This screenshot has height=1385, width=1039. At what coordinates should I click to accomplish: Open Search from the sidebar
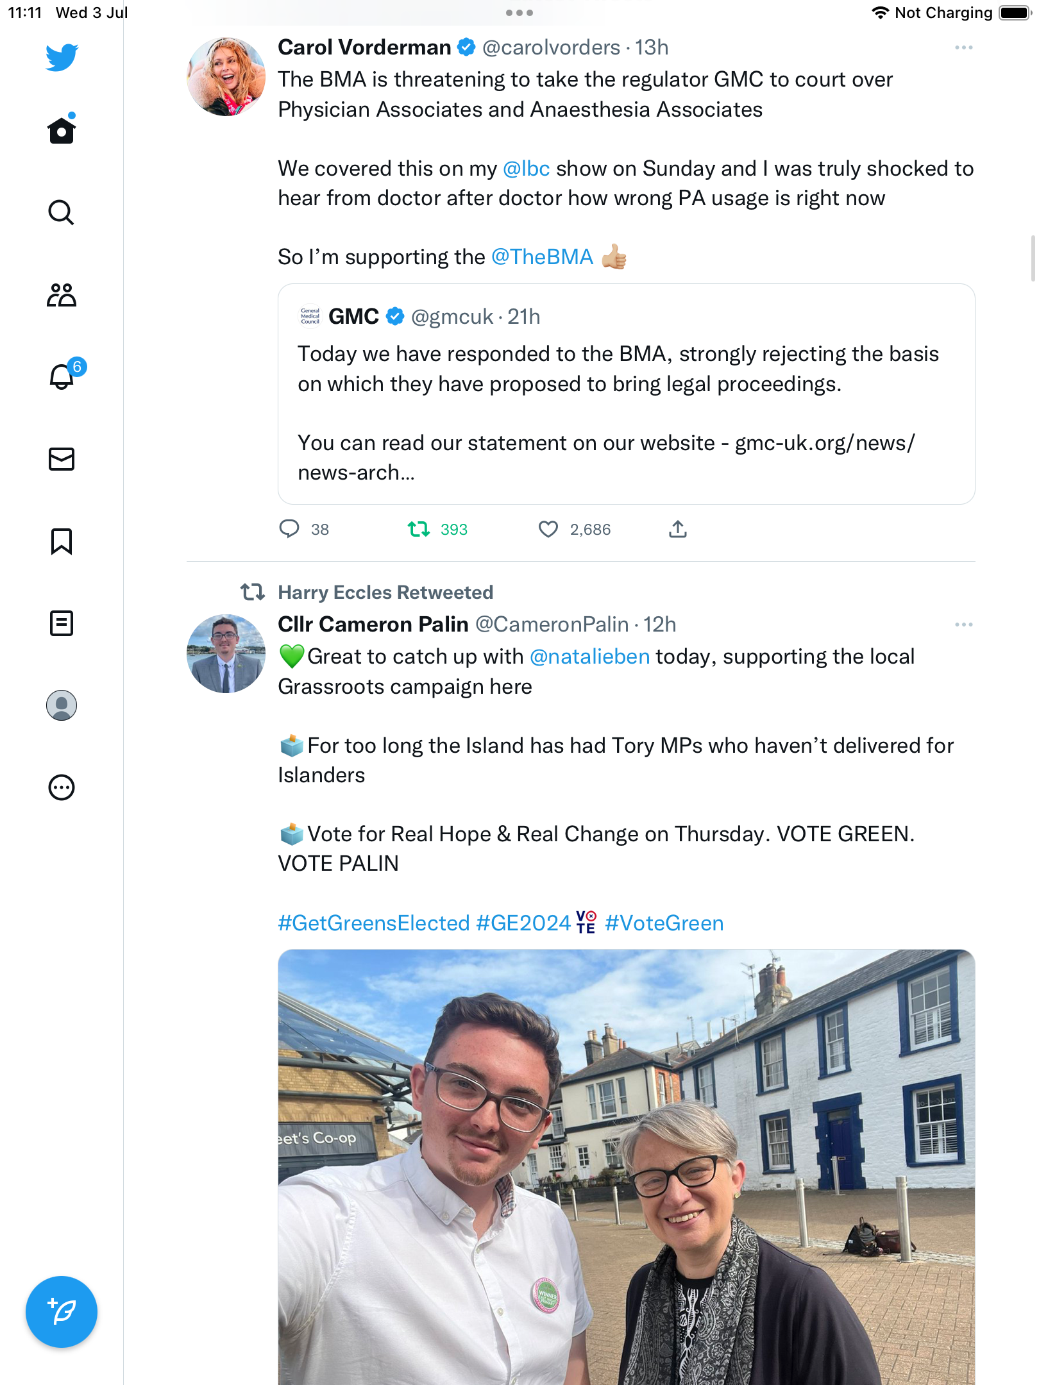[62, 213]
